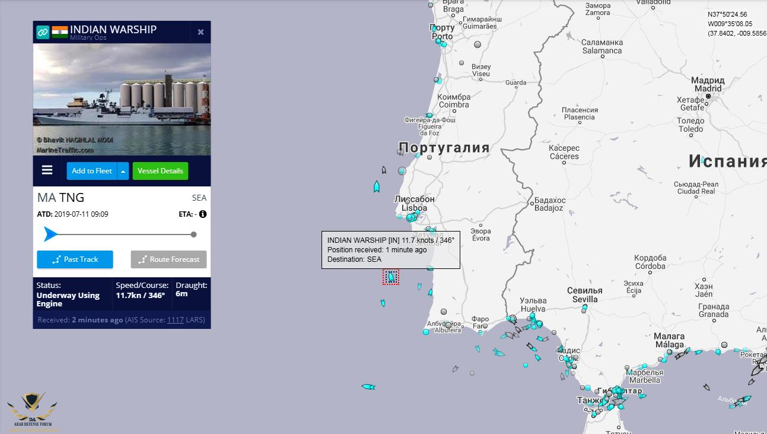Screen dimensions: 767x434
Task: Click the Évora city label
Action: (x=480, y=238)
